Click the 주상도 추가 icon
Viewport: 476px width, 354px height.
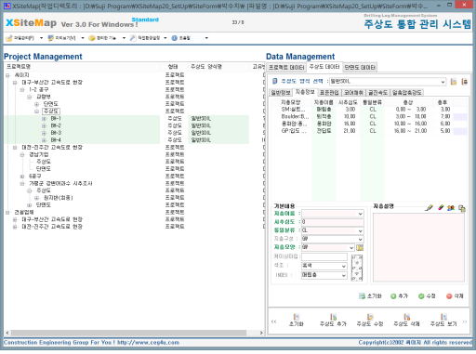click(333, 320)
